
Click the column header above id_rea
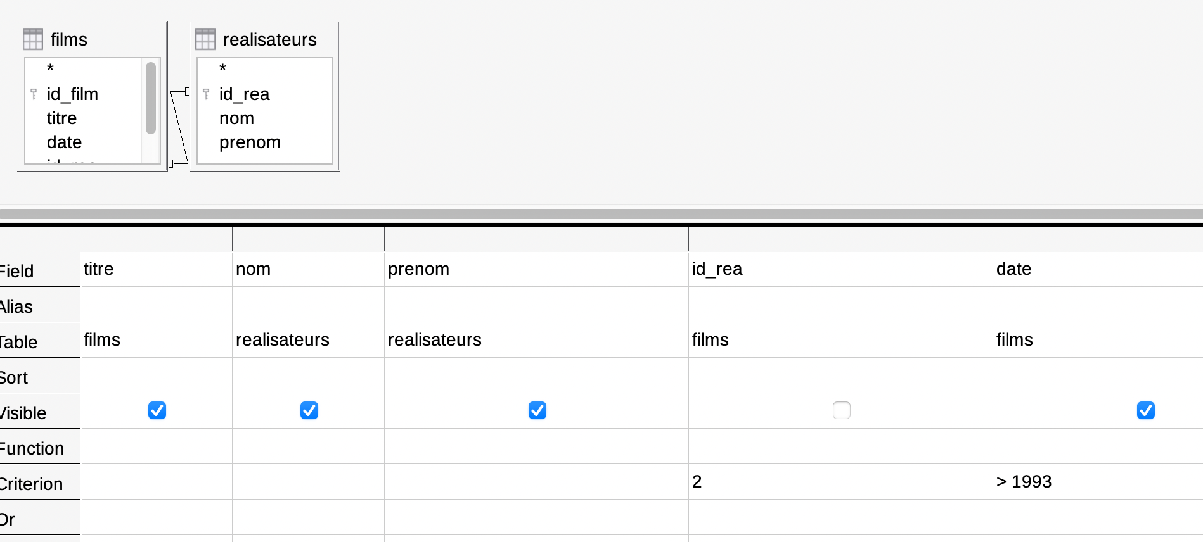click(841, 239)
